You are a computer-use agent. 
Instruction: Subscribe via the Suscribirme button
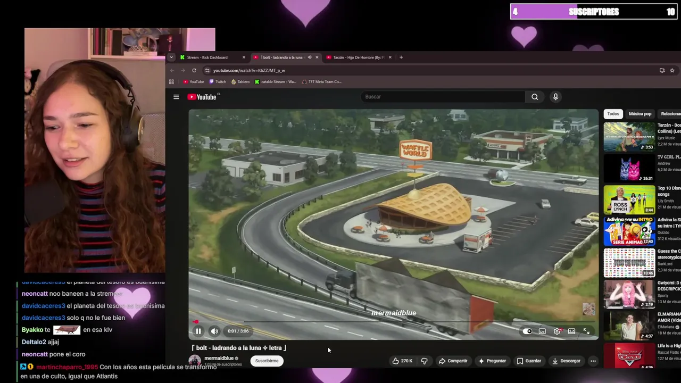click(x=267, y=361)
